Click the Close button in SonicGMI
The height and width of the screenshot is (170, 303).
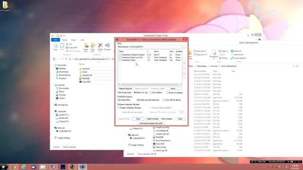click(x=180, y=119)
